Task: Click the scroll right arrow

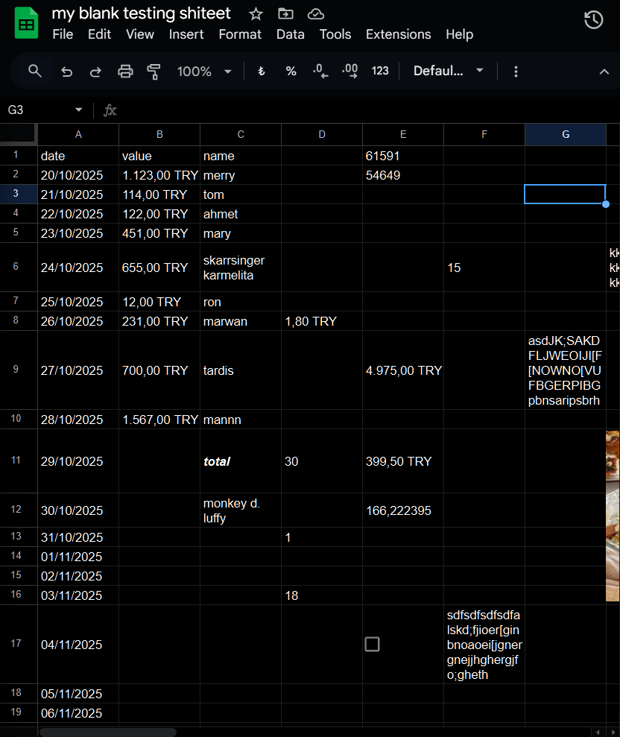Action: click(x=613, y=733)
